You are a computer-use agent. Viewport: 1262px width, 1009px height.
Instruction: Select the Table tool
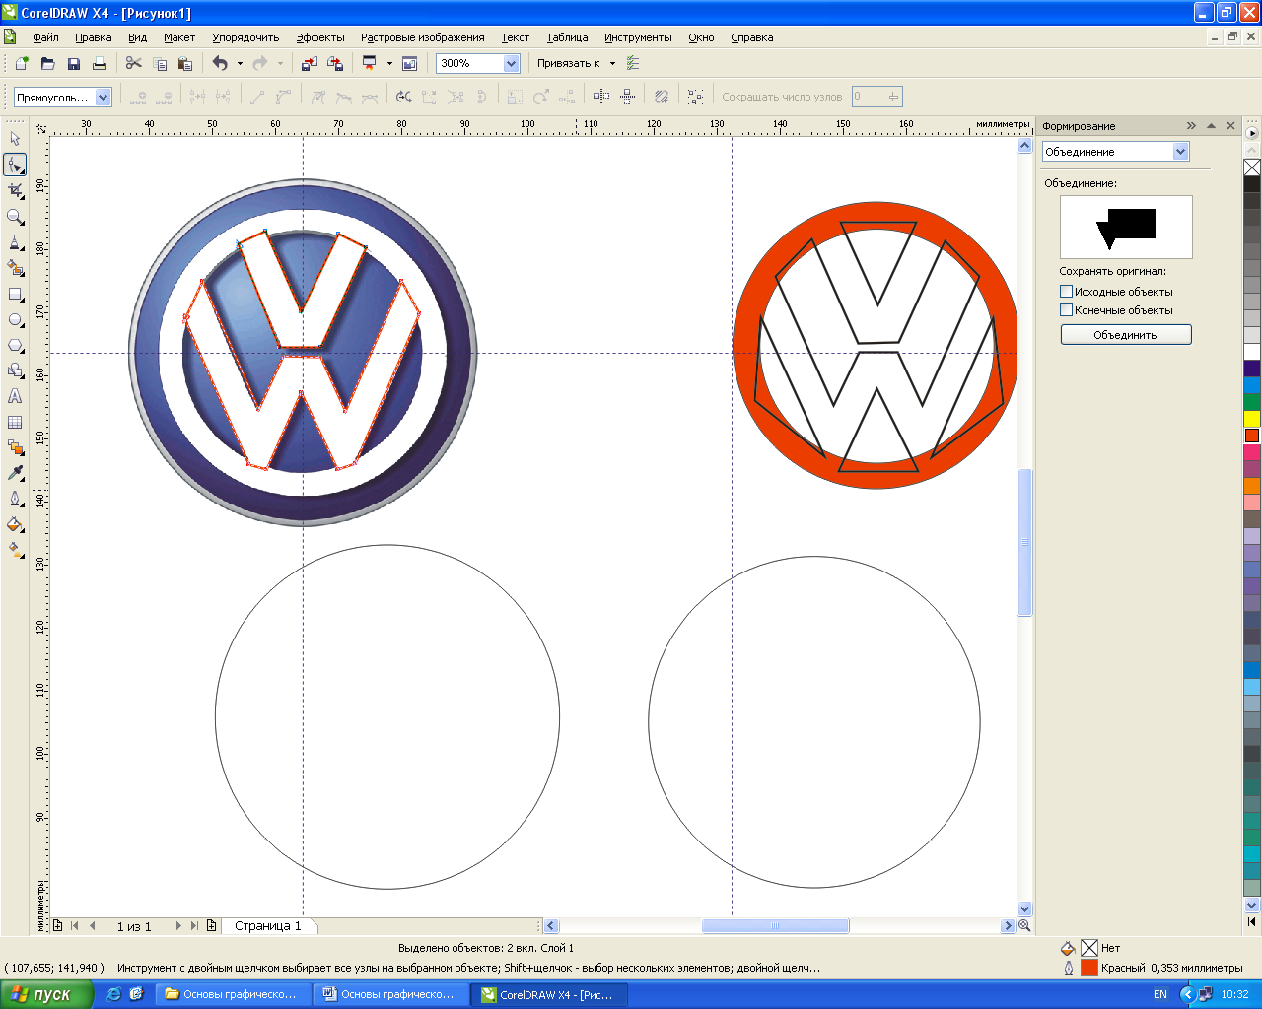click(x=15, y=422)
